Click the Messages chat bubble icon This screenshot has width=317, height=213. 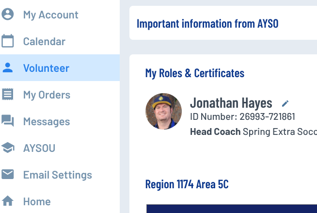point(8,121)
